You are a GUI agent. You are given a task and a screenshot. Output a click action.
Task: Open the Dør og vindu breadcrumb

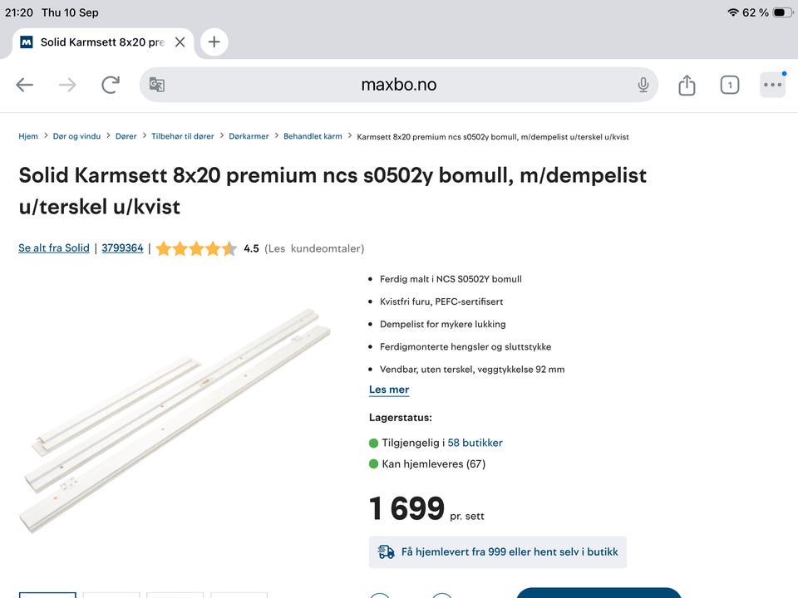[x=76, y=136]
